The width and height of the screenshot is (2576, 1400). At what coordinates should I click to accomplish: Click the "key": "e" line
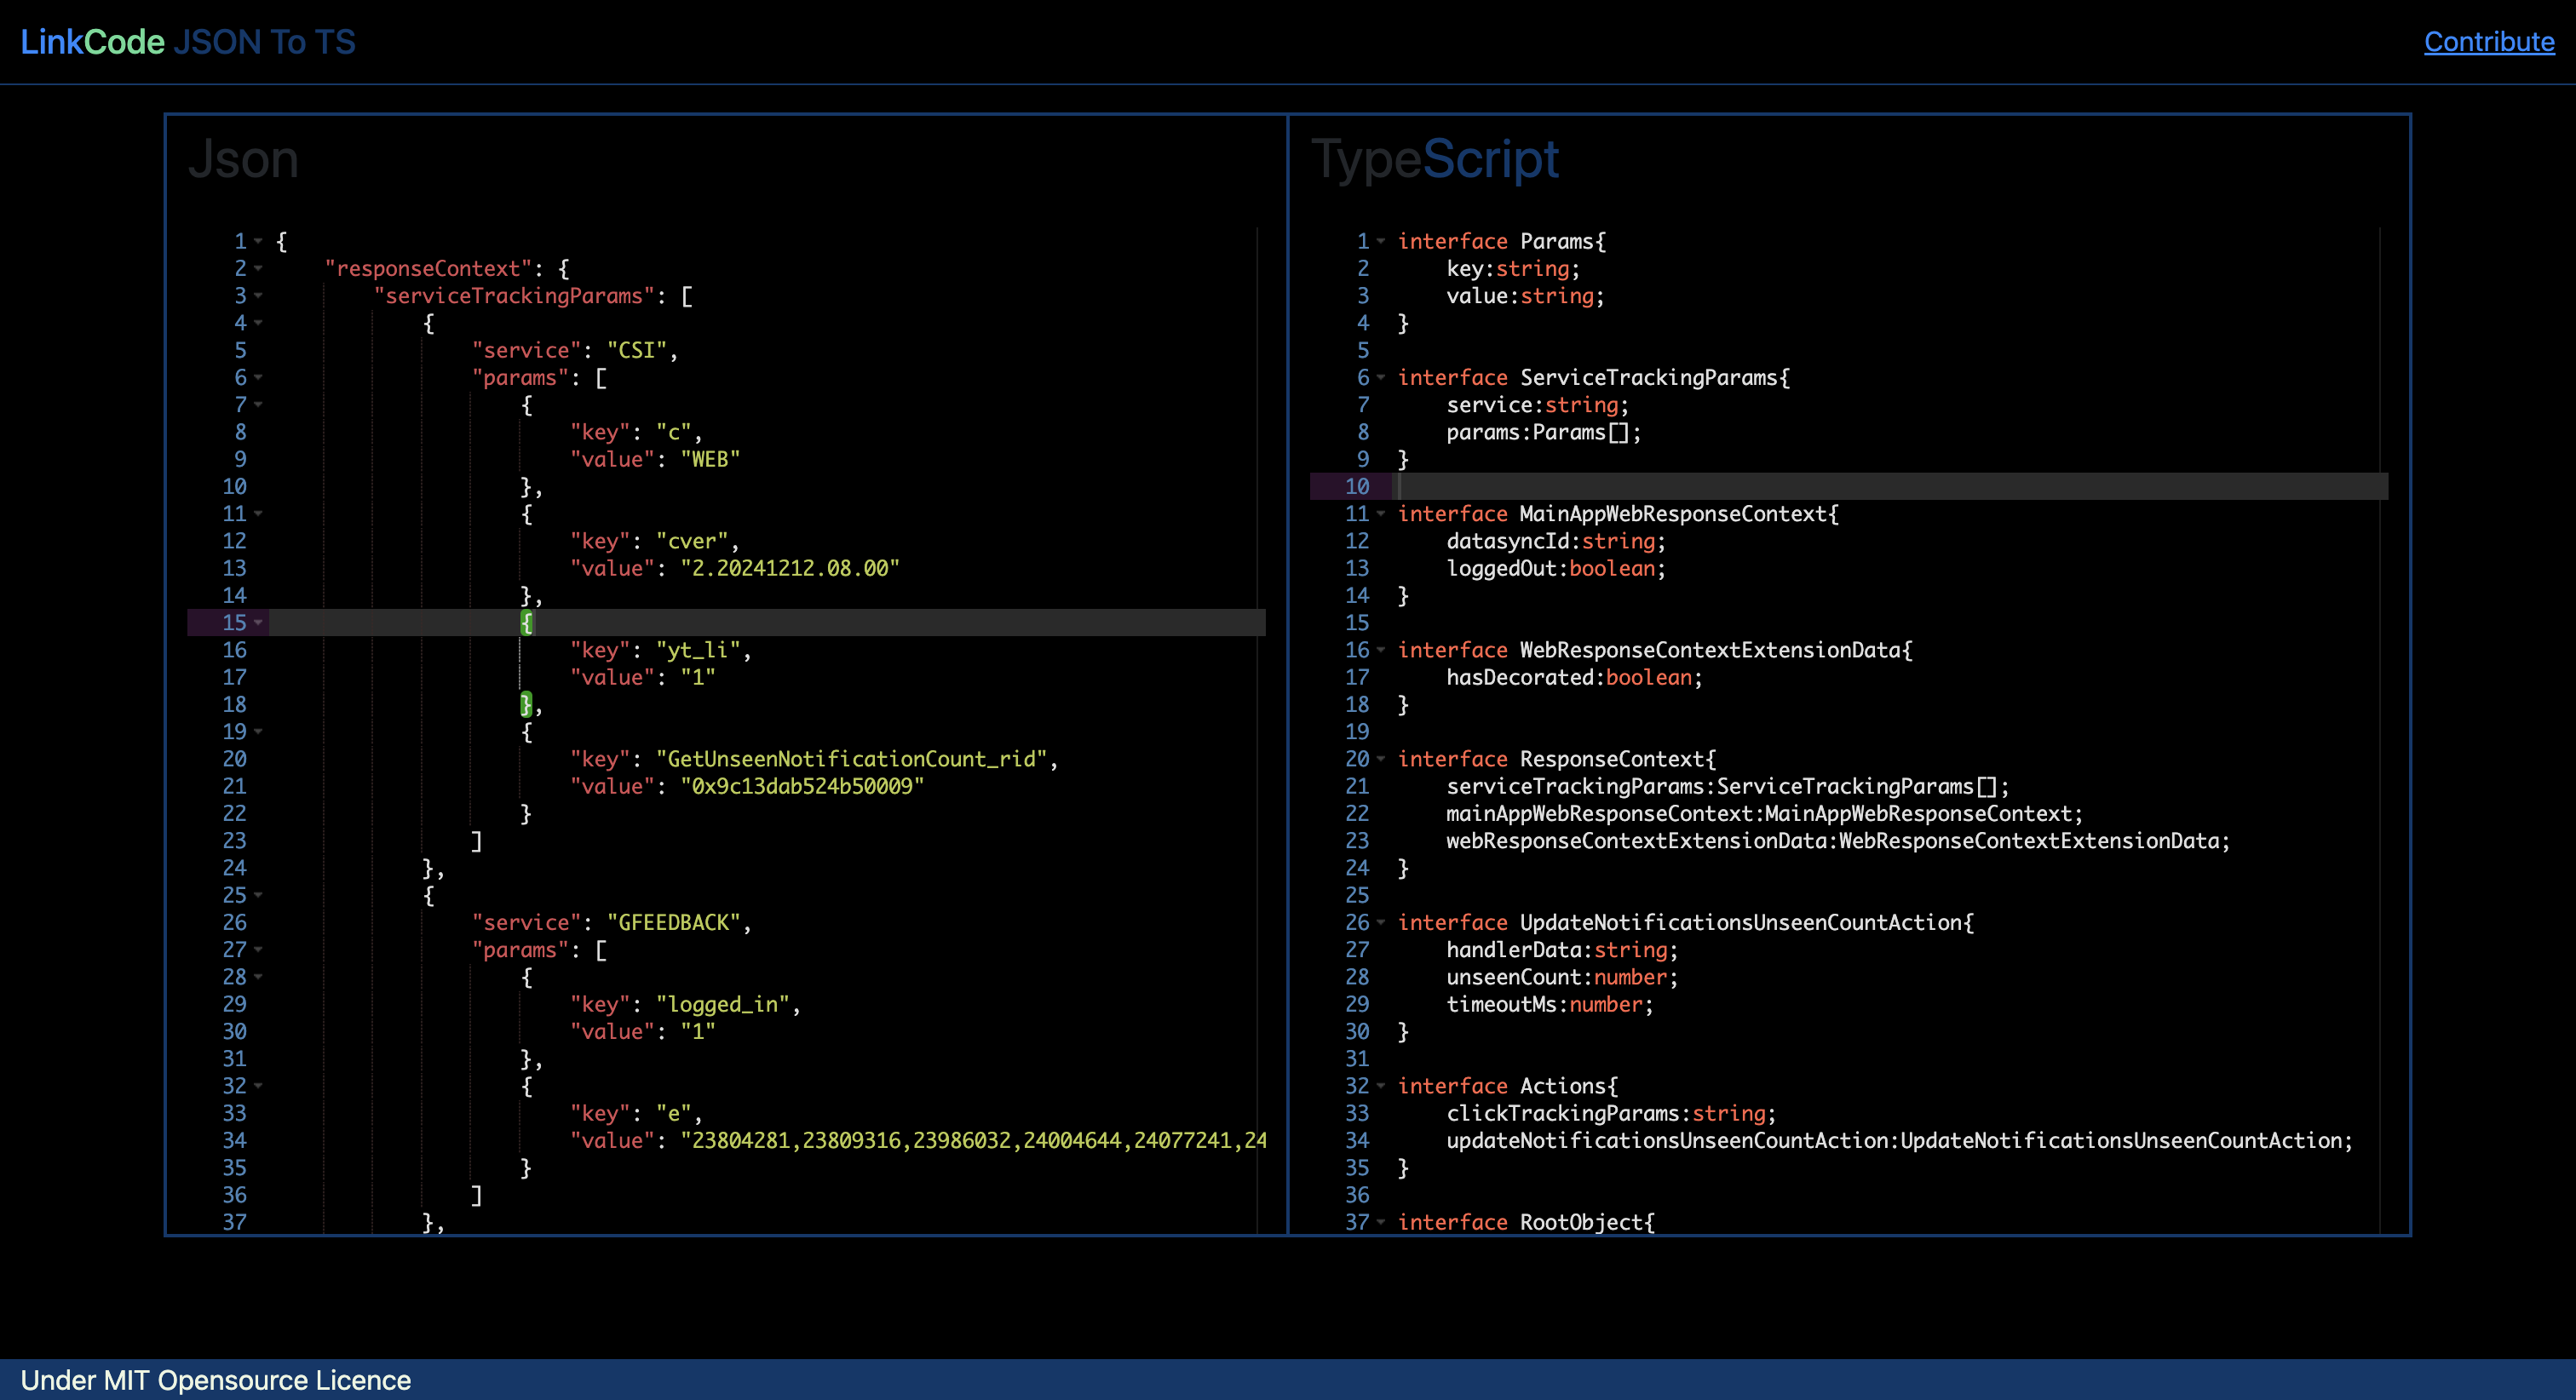pyautogui.click(x=636, y=1113)
